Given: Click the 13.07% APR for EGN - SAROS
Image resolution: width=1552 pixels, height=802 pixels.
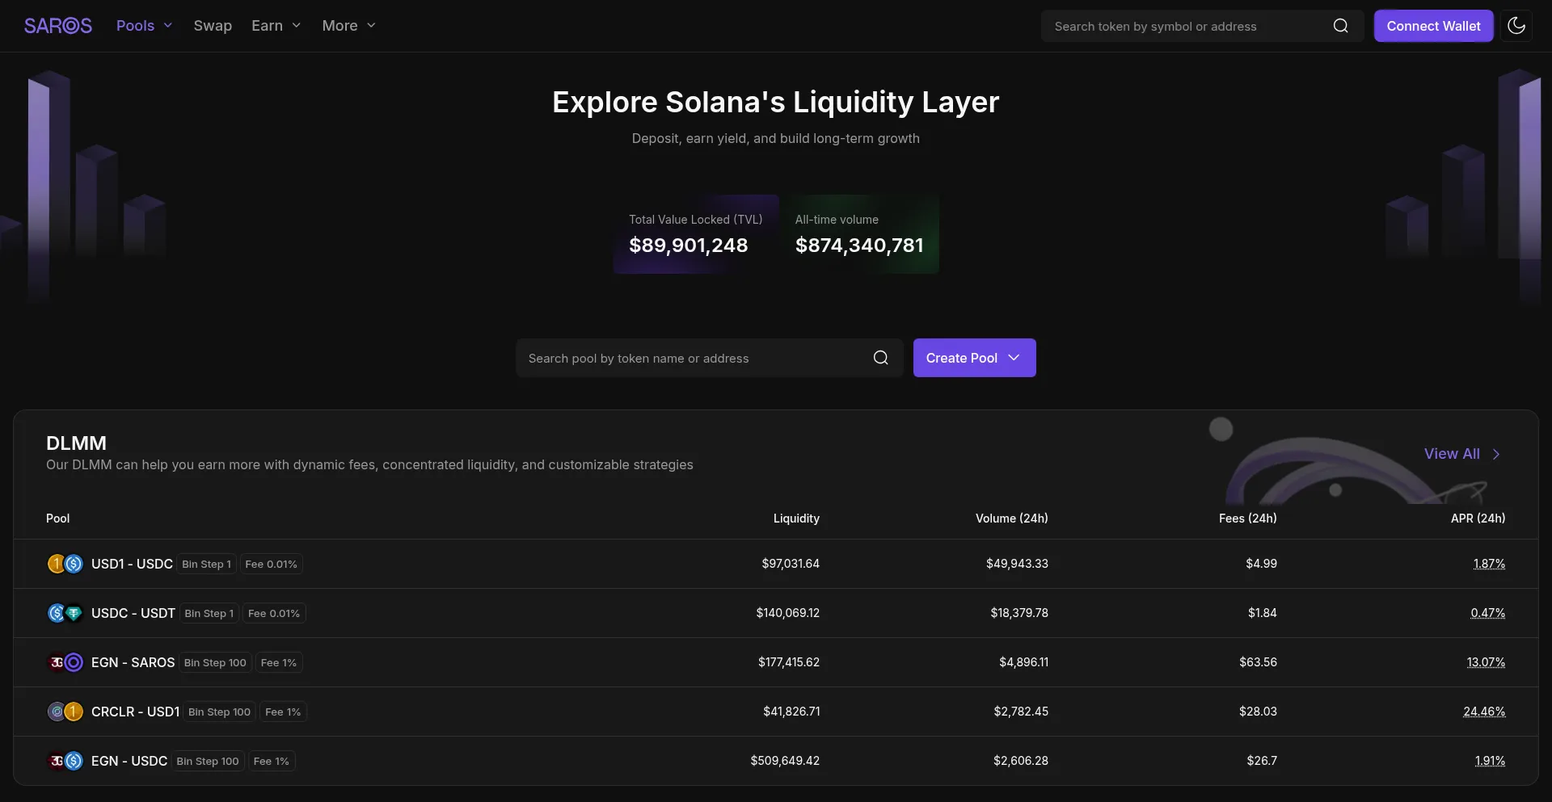Looking at the screenshot, I should 1485,662.
